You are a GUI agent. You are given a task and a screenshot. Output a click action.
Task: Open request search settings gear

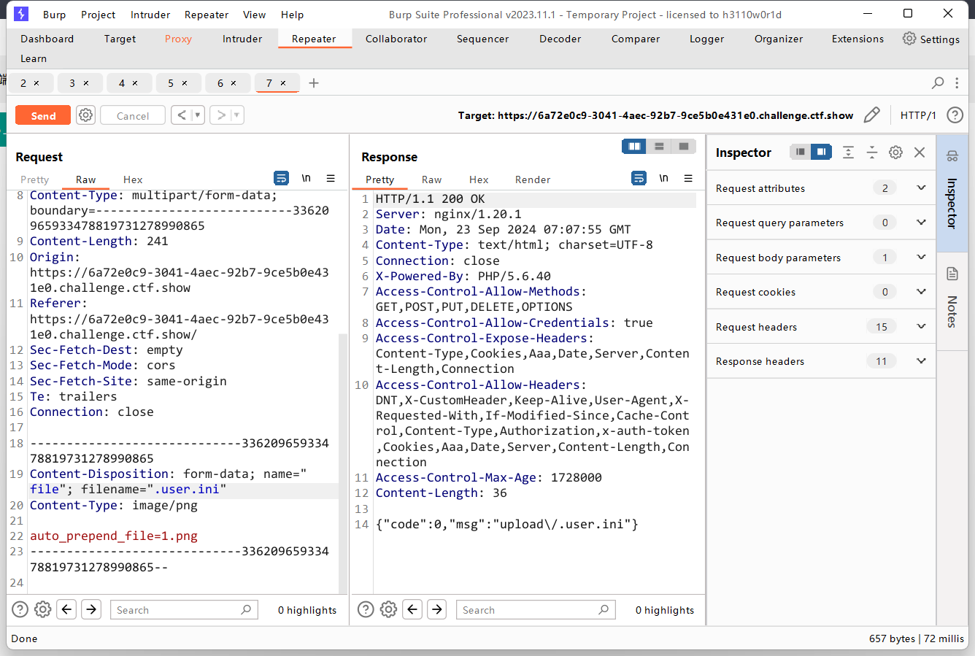[x=43, y=609]
